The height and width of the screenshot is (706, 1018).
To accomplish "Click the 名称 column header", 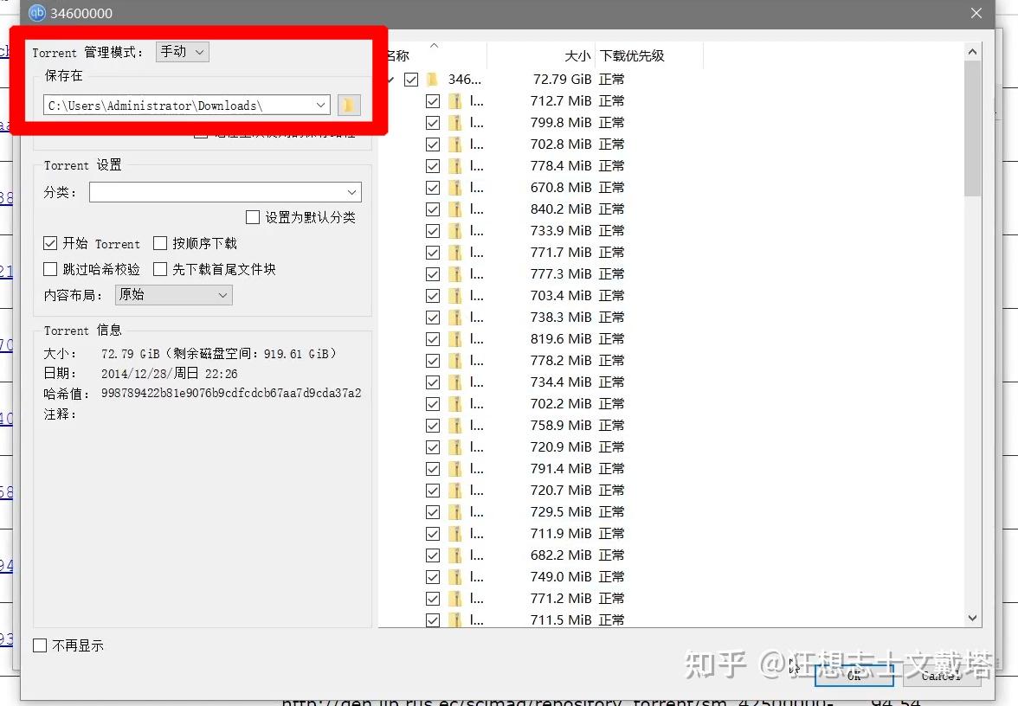I will tap(398, 55).
